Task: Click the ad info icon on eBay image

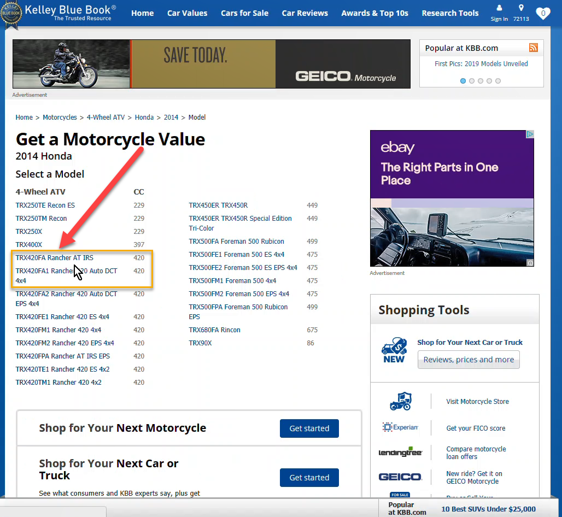Action: click(x=530, y=263)
